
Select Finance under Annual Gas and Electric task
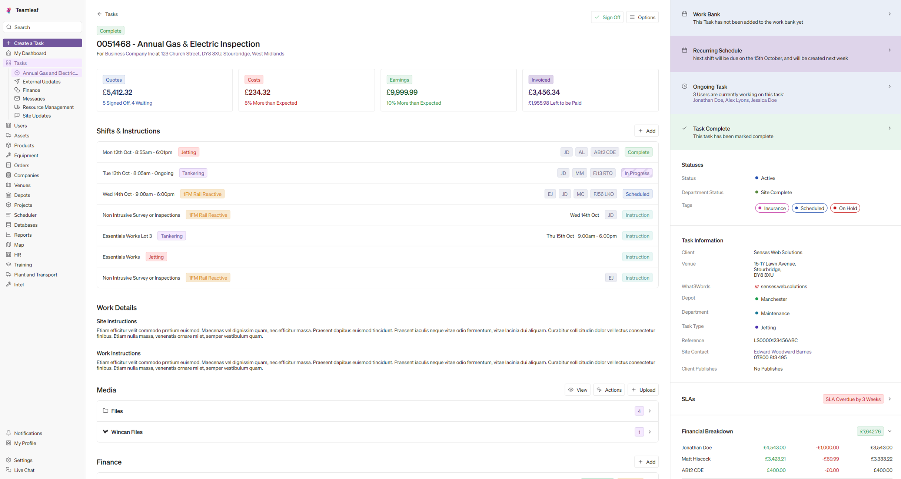click(x=32, y=90)
